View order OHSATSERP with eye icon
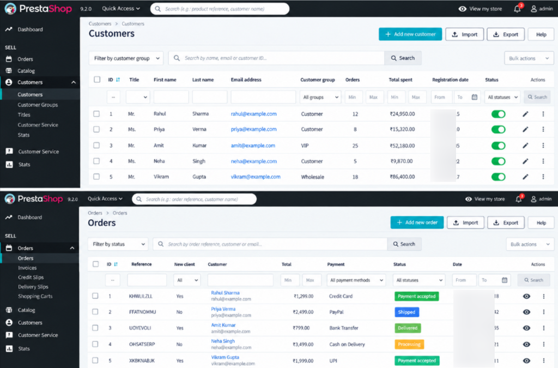This screenshot has width=558, height=368. coord(527,344)
